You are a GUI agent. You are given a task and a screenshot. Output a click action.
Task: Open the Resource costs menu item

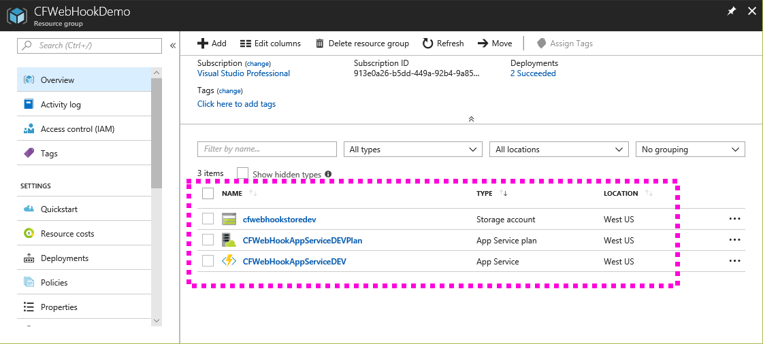point(84,234)
